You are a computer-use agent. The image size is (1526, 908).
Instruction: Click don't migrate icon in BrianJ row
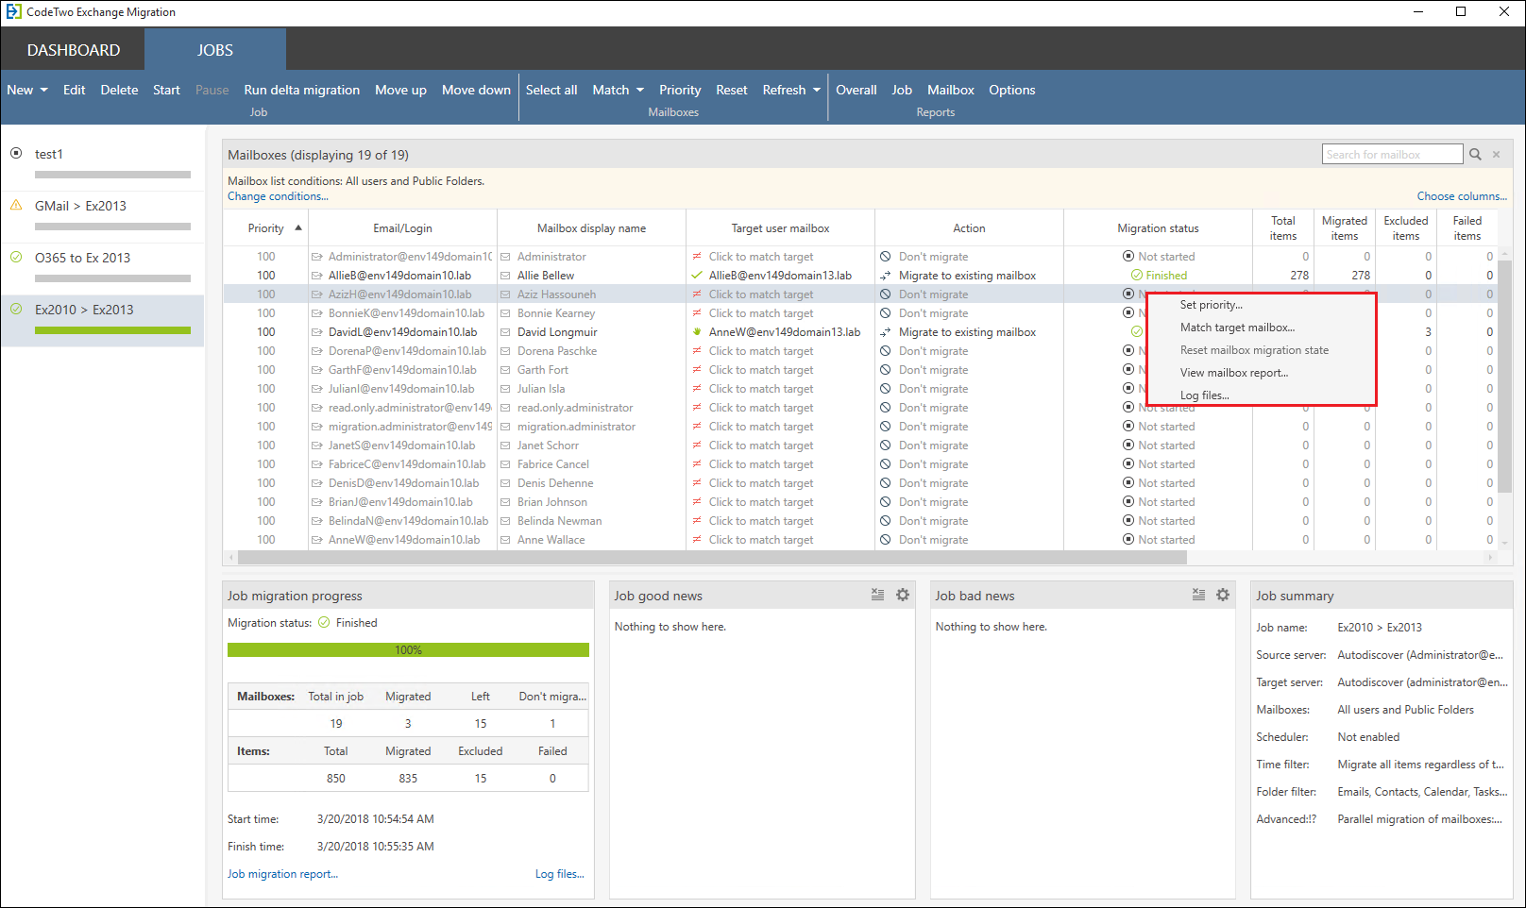886,502
